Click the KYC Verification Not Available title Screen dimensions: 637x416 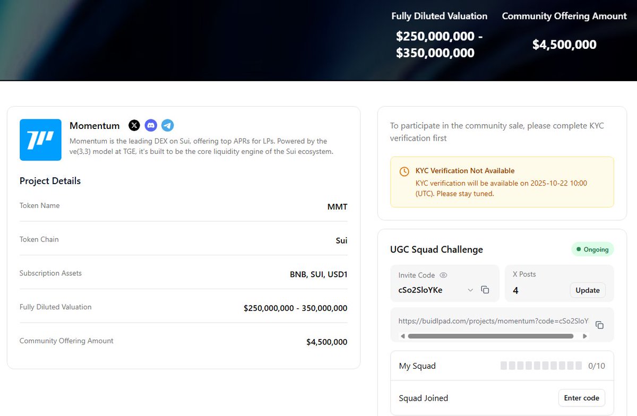coord(465,171)
